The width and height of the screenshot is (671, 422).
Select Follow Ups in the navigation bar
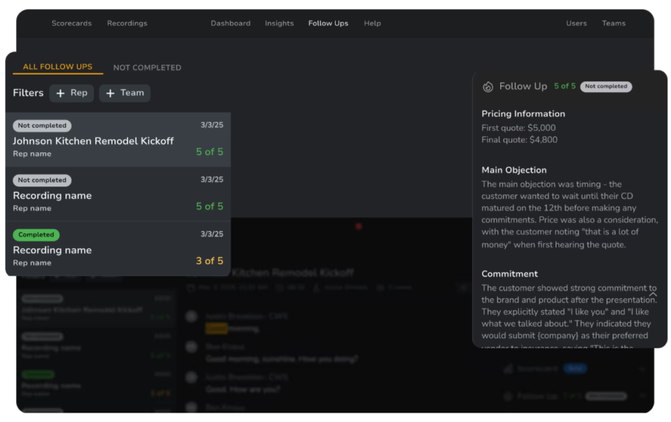(328, 23)
